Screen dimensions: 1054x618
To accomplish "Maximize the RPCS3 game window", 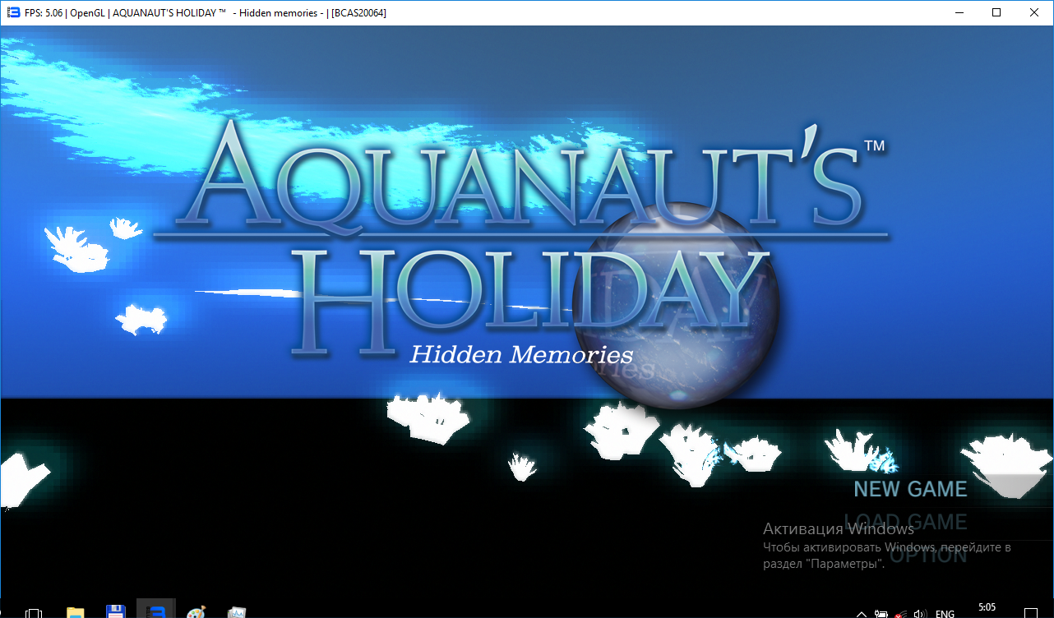I will (996, 12).
